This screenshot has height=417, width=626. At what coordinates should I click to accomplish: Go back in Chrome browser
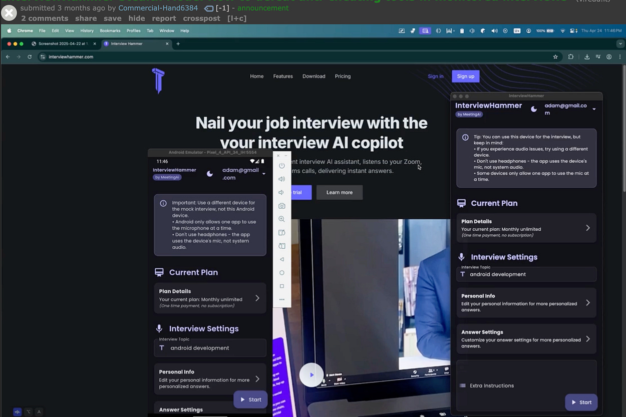pyautogui.click(x=8, y=57)
